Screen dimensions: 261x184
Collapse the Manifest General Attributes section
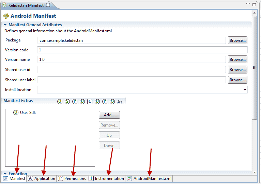pos(5,25)
